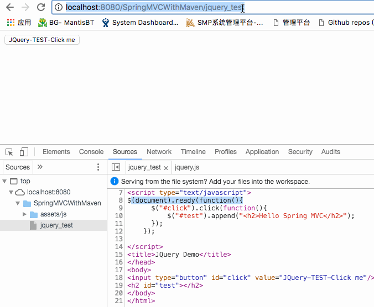374x307 pixels.
Task: Collapse the localhost:8080 tree node
Action: click(11, 192)
